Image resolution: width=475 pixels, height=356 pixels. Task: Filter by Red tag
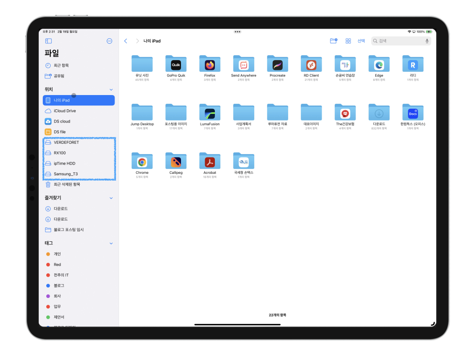click(79, 265)
